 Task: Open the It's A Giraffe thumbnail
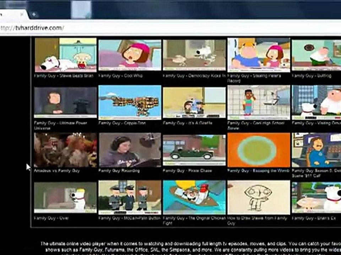(194, 102)
